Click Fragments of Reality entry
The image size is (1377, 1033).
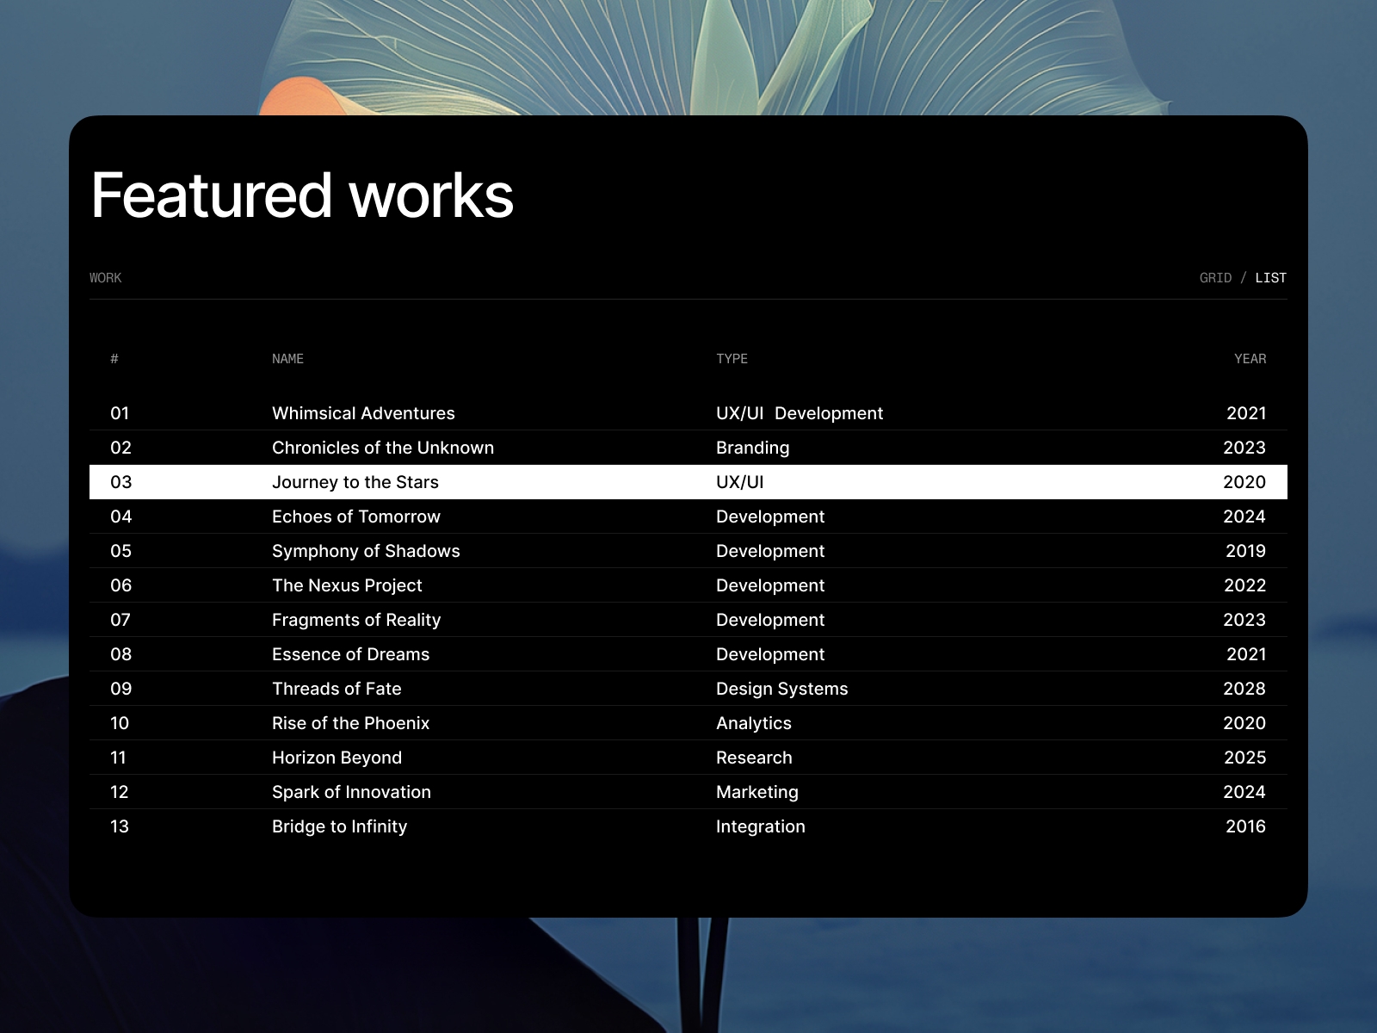pos(355,620)
